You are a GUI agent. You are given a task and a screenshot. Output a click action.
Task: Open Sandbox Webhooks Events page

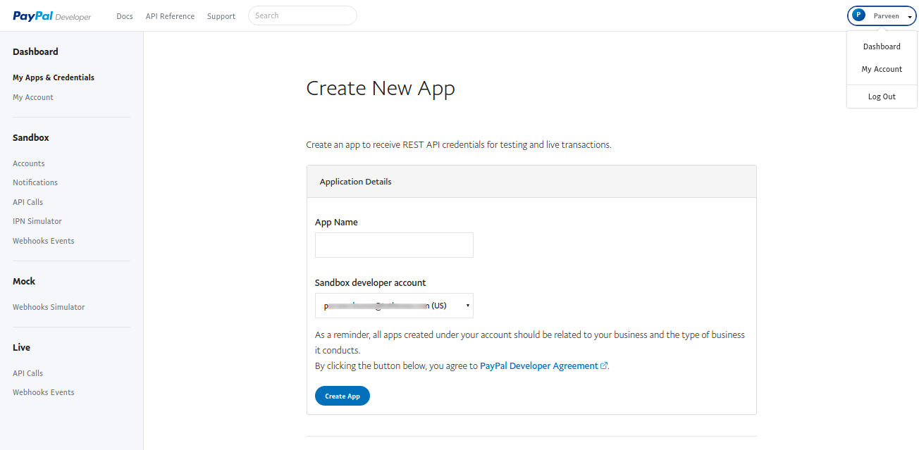point(44,241)
